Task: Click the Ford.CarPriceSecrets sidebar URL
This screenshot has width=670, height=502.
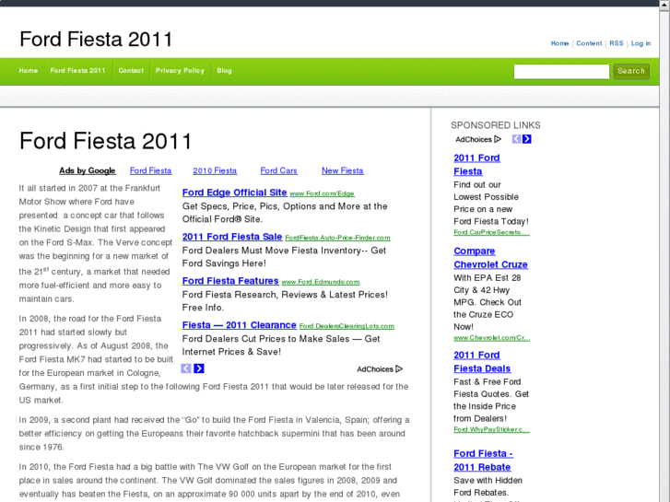Action: pos(491,232)
